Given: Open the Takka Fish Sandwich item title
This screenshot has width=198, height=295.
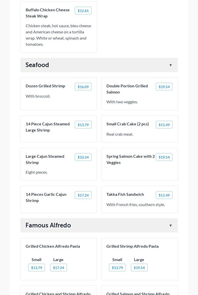Looking at the screenshot, I should pos(125,194).
